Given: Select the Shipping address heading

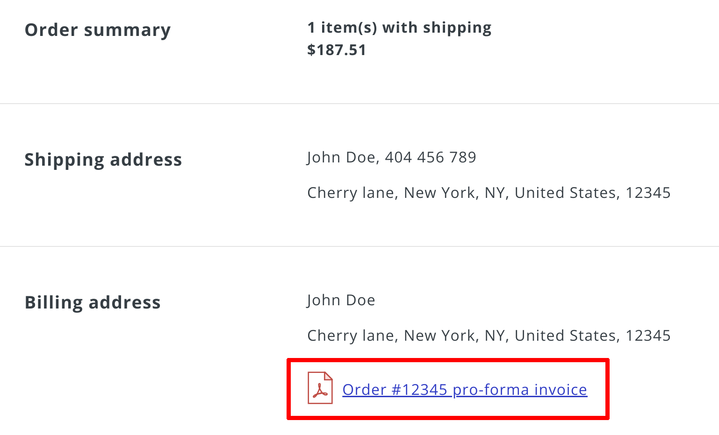Looking at the screenshot, I should point(103,159).
